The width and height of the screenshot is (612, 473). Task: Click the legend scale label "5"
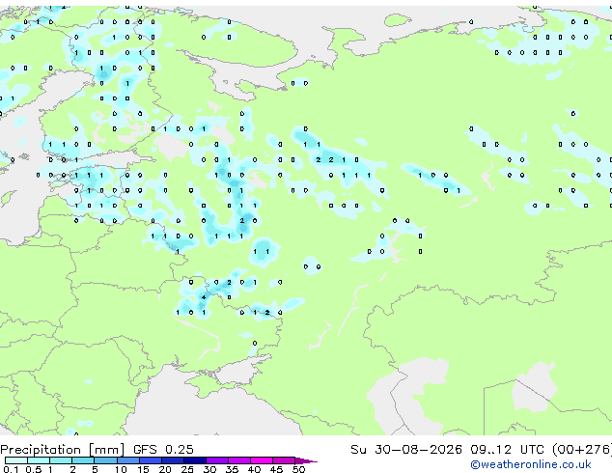click(95, 469)
